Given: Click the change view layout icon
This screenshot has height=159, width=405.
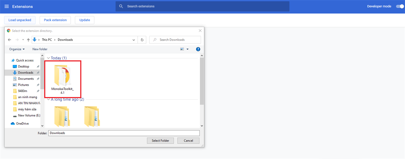Looking at the screenshot, I should [182, 49].
